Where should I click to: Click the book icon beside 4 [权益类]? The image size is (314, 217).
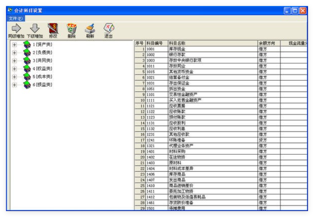[27, 69]
